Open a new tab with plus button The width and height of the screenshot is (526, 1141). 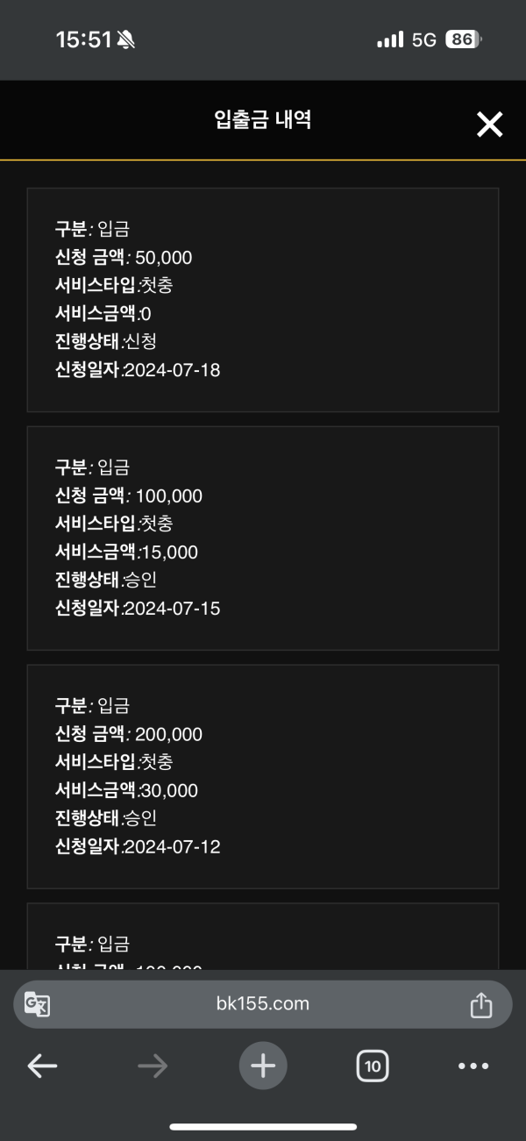click(x=263, y=1066)
